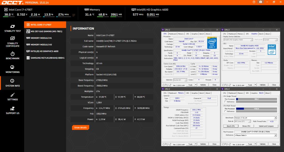Open the Monitoring gauge section
The image size is (284, 152).
[x=12, y=69]
